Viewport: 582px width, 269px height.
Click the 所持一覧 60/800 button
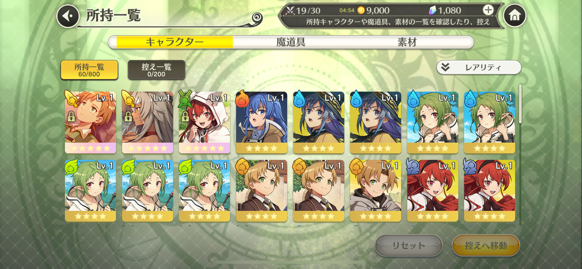pyautogui.click(x=89, y=70)
